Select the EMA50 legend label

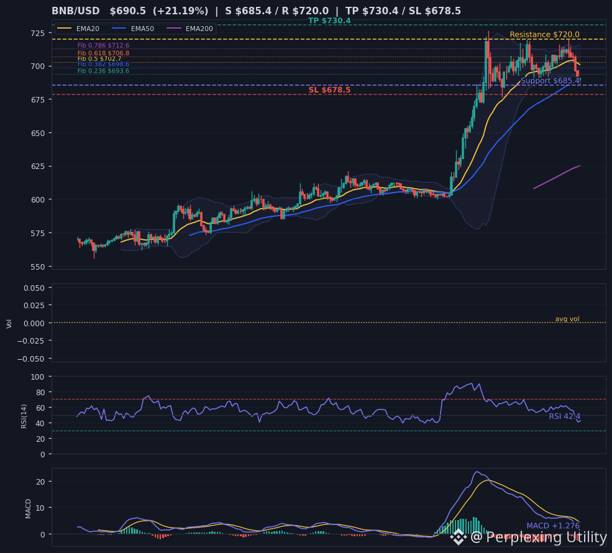click(x=142, y=29)
